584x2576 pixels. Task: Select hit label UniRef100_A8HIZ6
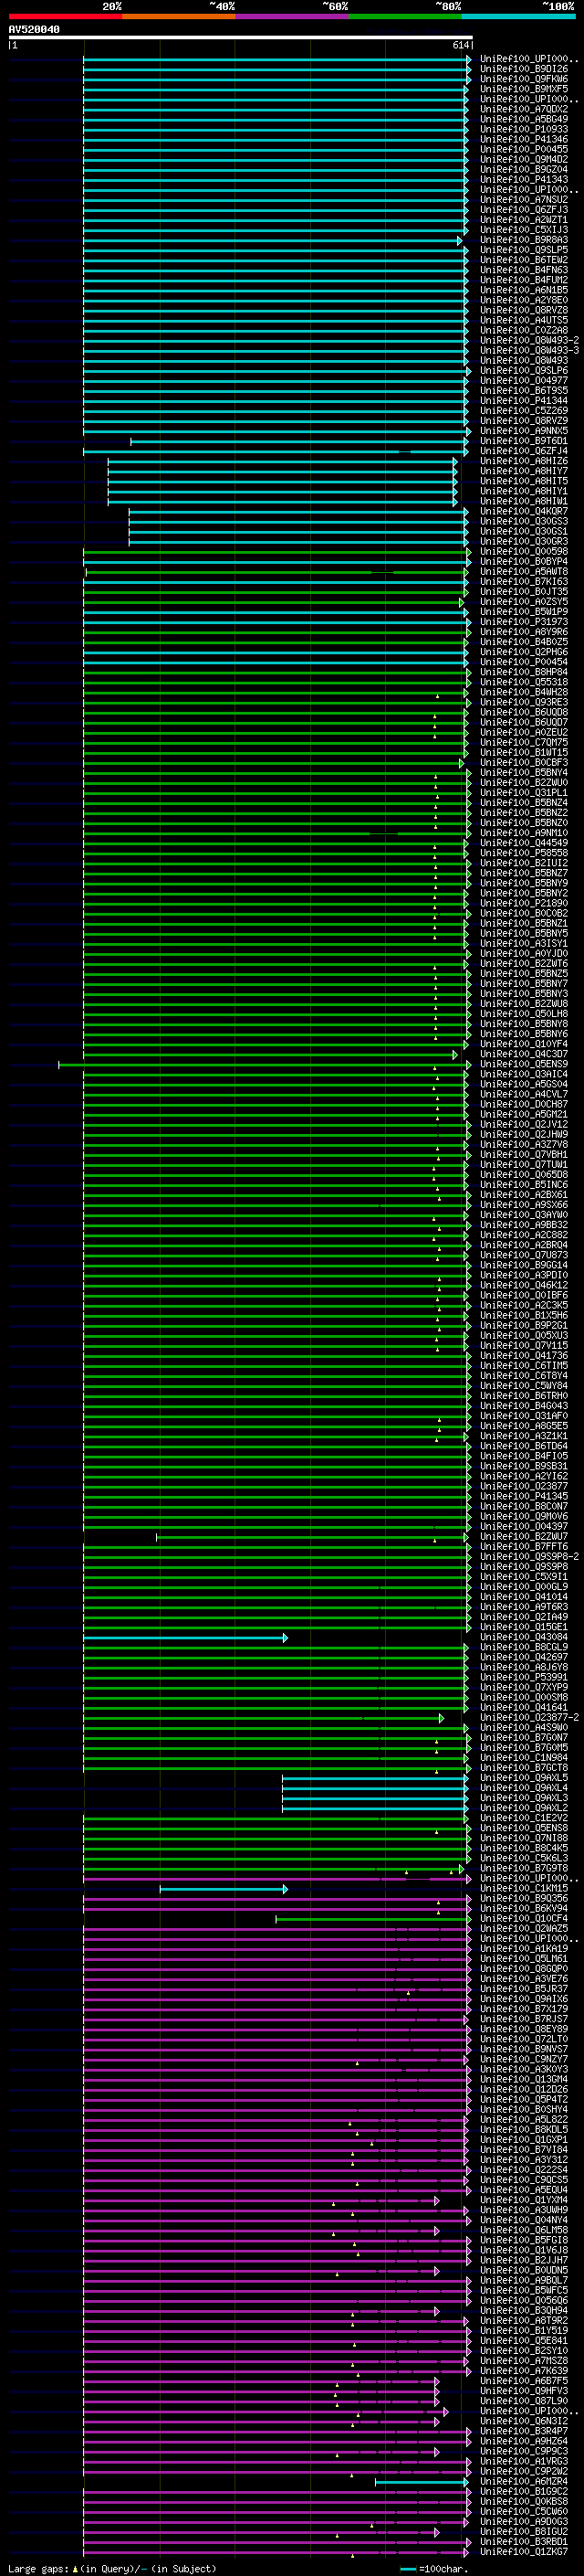(x=523, y=461)
